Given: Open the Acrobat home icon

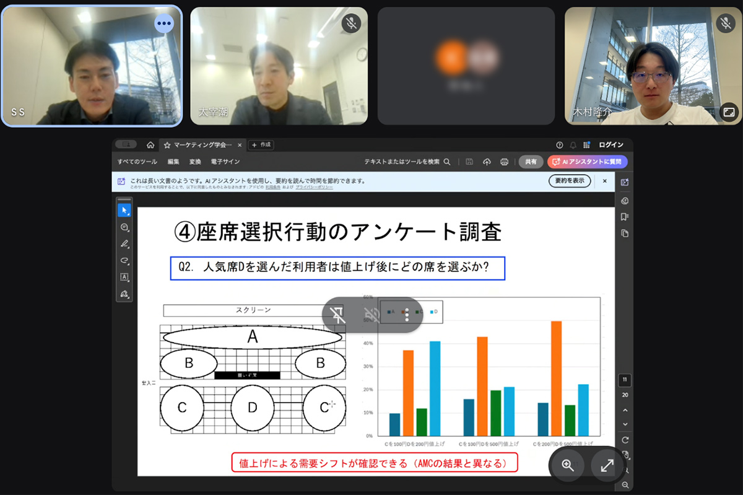Looking at the screenshot, I should click(150, 145).
